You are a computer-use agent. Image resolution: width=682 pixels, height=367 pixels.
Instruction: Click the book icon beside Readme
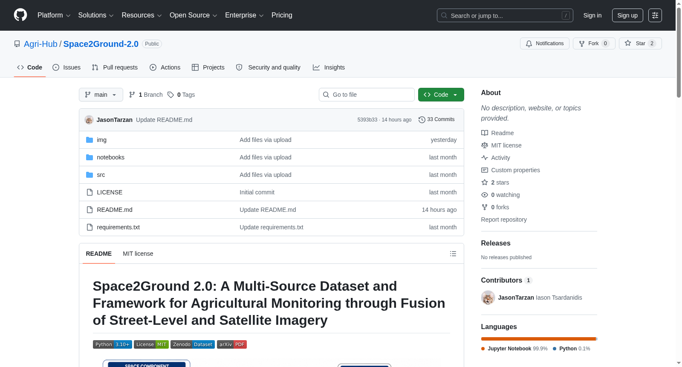pos(485,133)
